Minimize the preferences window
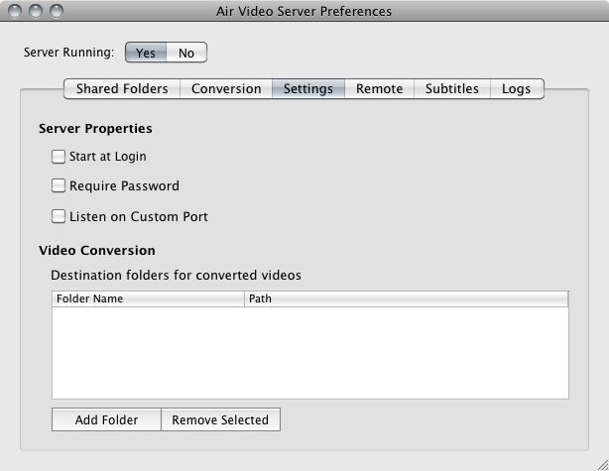The width and height of the screenshot is (609, 471). (x=36, y=11)
